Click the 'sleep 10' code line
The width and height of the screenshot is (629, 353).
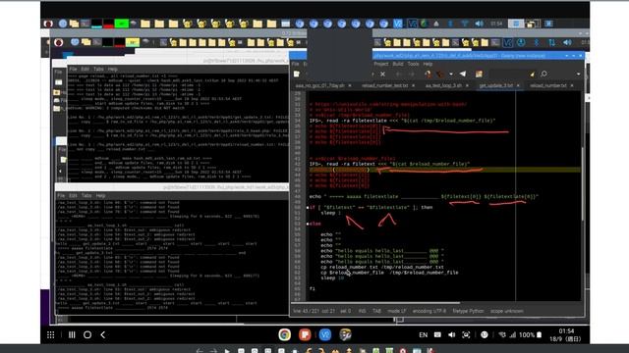click(x=332, y=278)
